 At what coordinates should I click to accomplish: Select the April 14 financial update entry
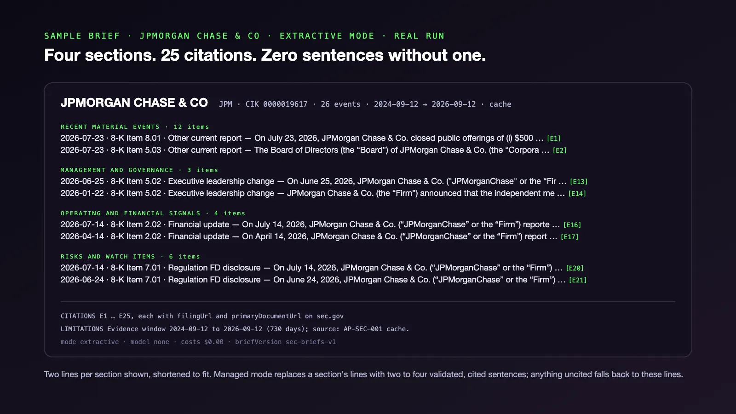(x=319, y=236)
